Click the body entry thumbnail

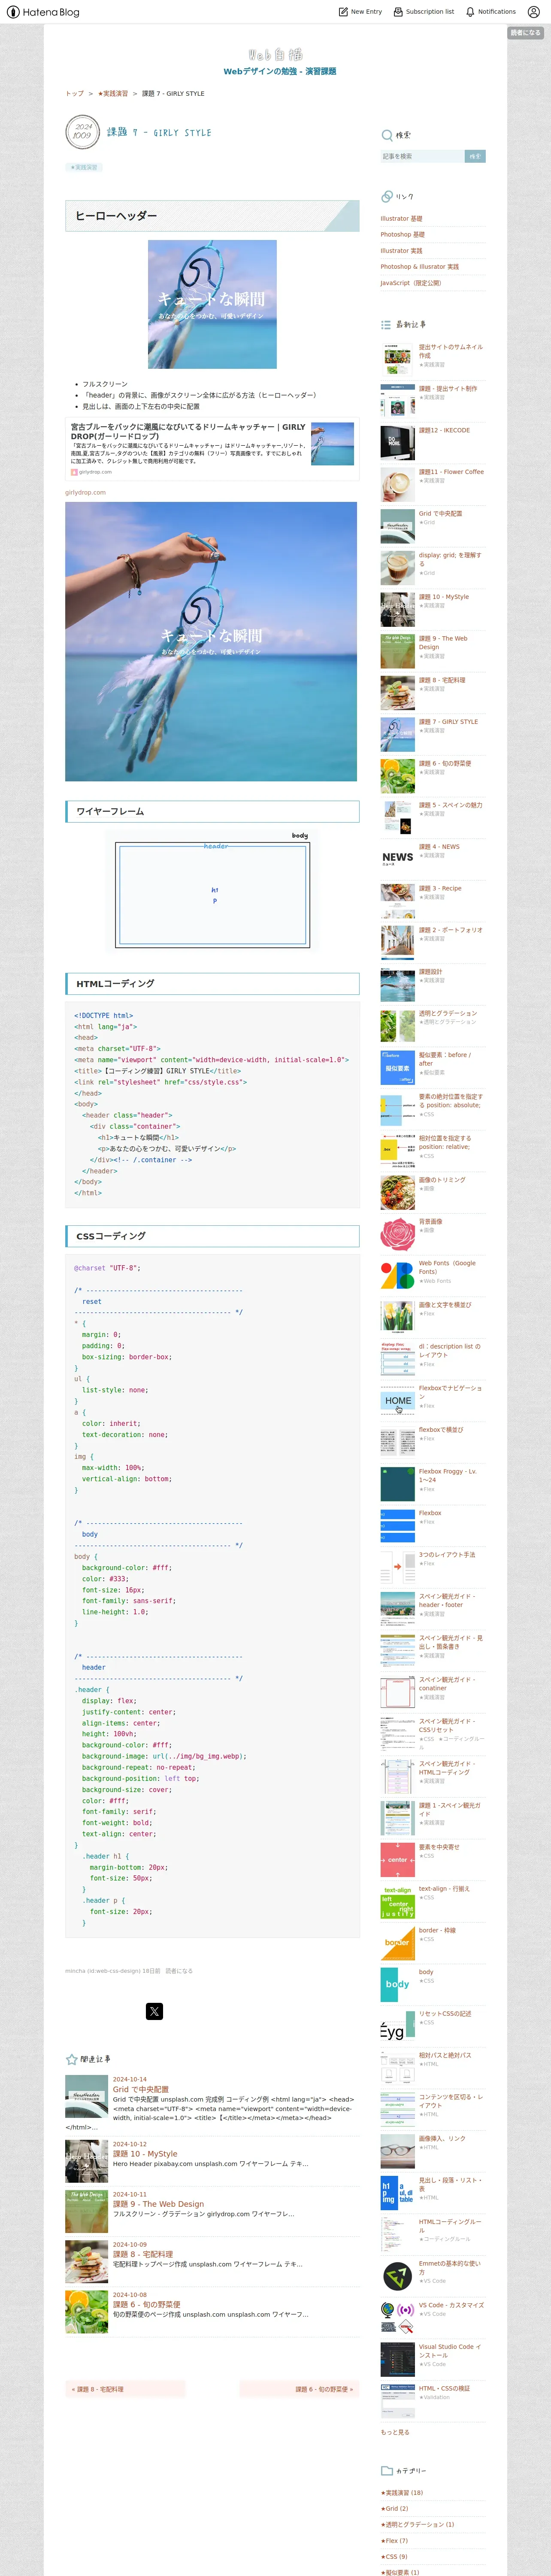coord(397,1985)
